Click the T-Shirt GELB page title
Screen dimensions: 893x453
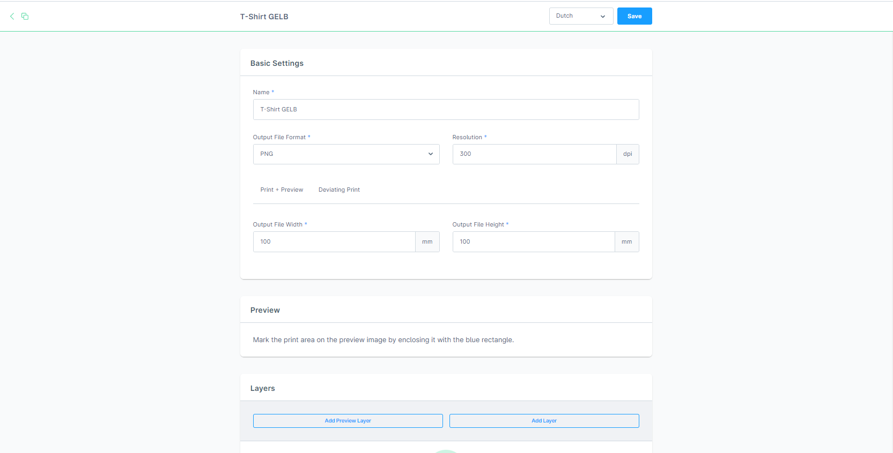[x=264, y=17]
